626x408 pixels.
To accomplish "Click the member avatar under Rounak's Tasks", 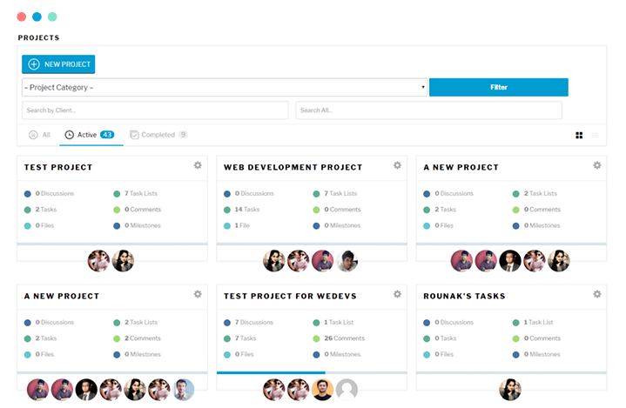I will (510, 390).
